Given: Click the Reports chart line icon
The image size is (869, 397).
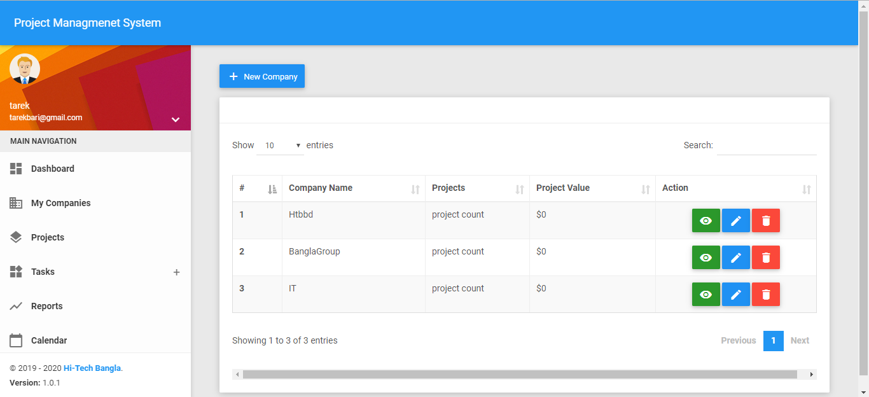Looking at the screenshot, I should 16,306.
